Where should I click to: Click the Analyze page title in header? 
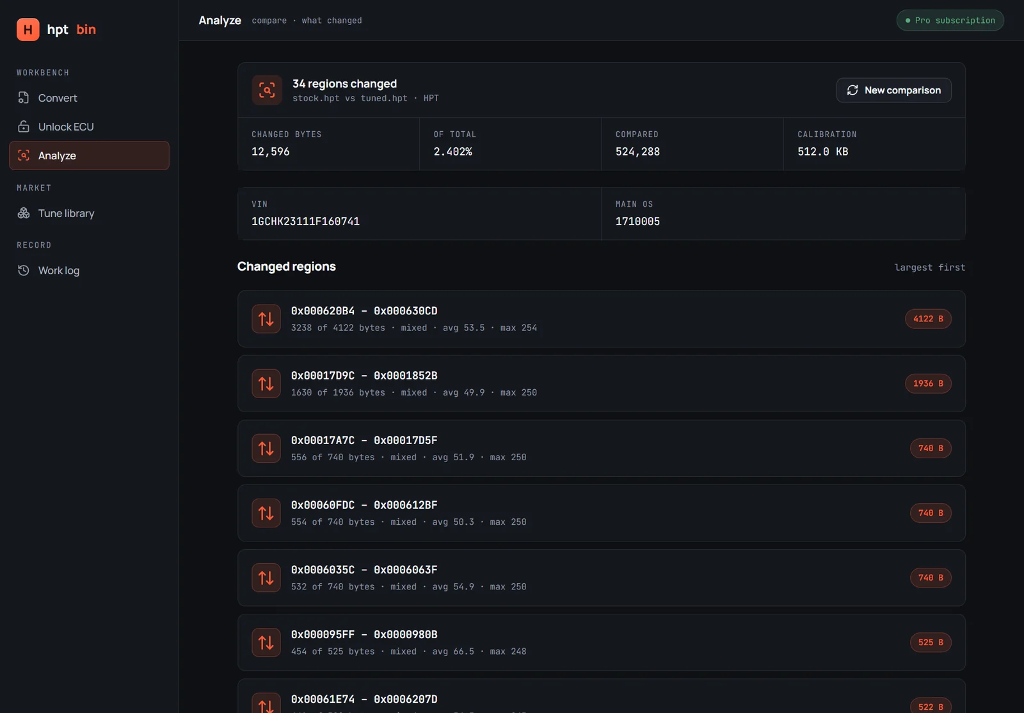[x=220, y=20]
